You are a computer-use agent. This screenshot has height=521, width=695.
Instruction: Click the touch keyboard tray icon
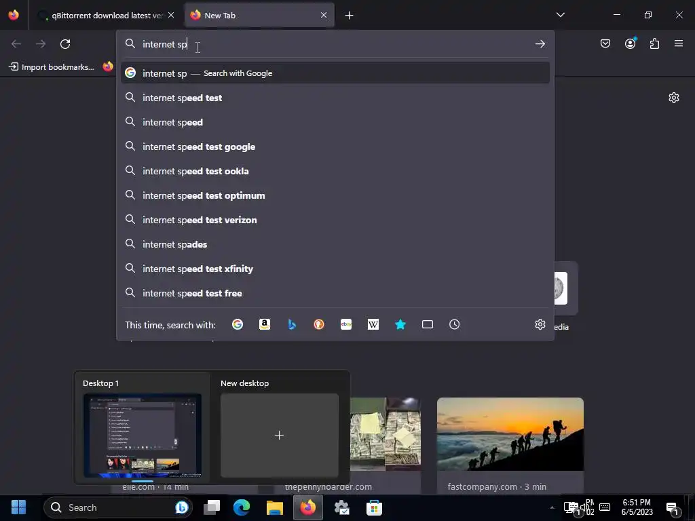pos(605,507)
